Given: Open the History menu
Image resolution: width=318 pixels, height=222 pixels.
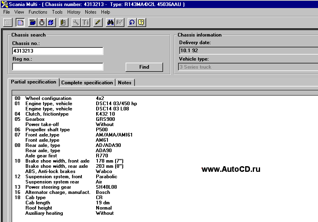Looking at the screenshot, I should tap(74, 12).
